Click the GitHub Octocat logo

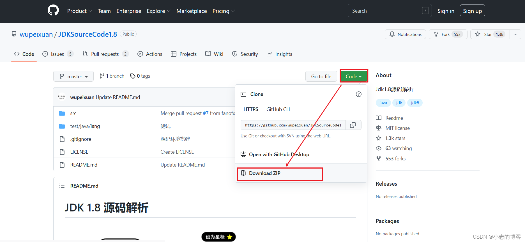pyautogui.click(x=53, y=11)
